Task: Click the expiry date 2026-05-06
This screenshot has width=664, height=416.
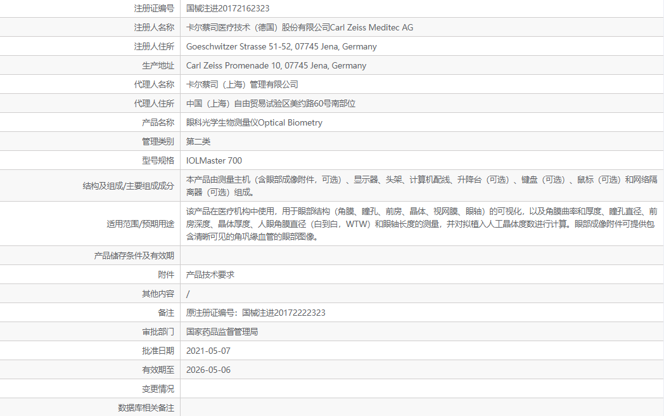Action: 208,370
